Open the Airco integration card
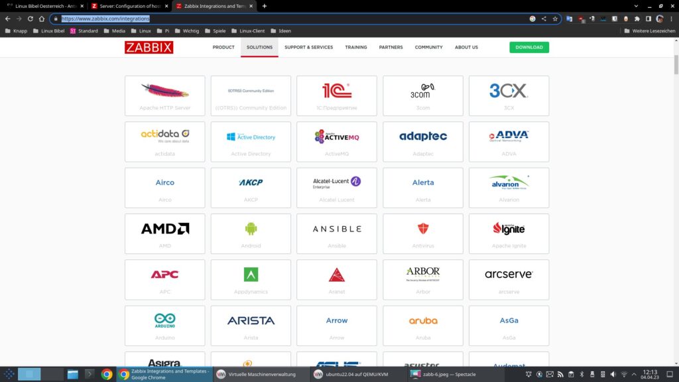Image resolution: width=679 pixels, height=382 pixels. 164,188
